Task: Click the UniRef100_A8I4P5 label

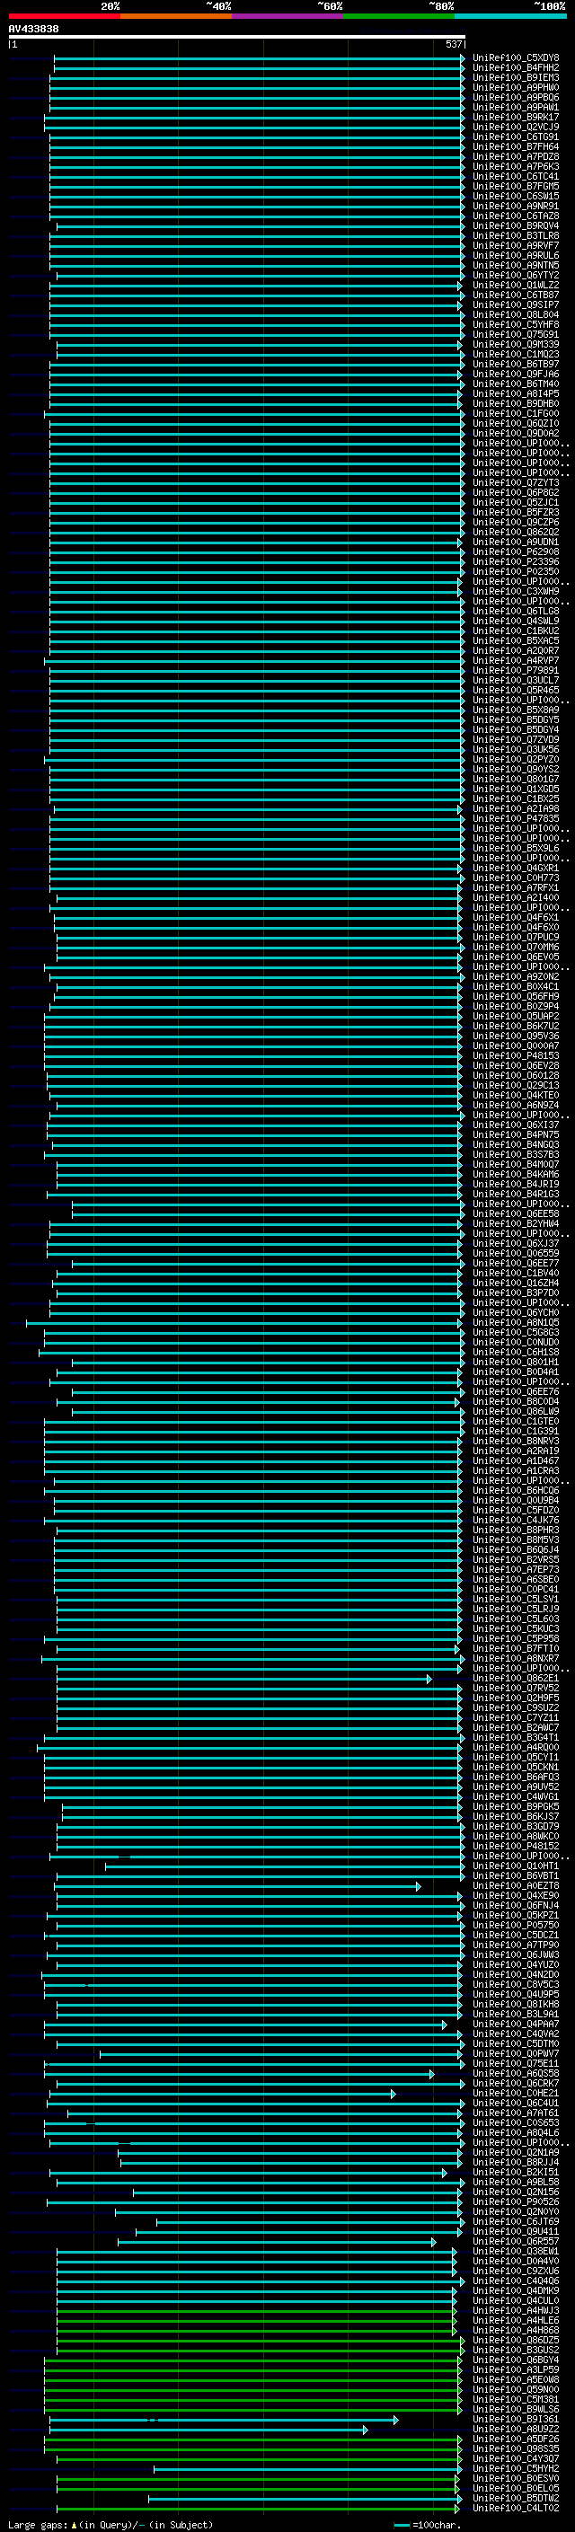Action: (515, 393)
